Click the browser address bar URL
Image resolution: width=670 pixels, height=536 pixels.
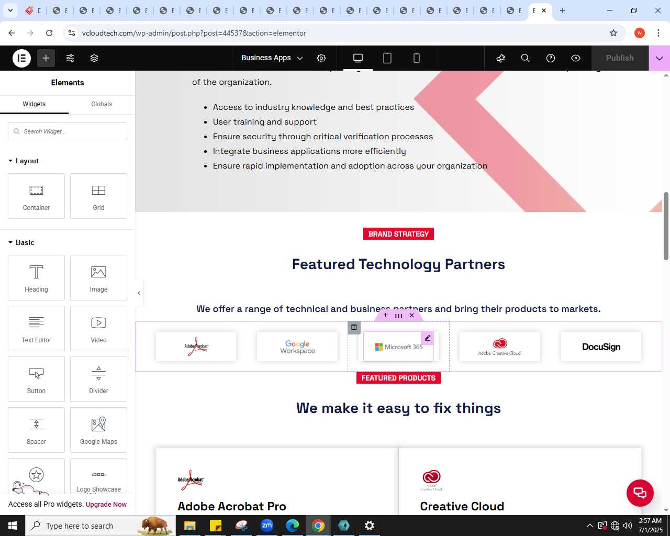tap(194, 33)
